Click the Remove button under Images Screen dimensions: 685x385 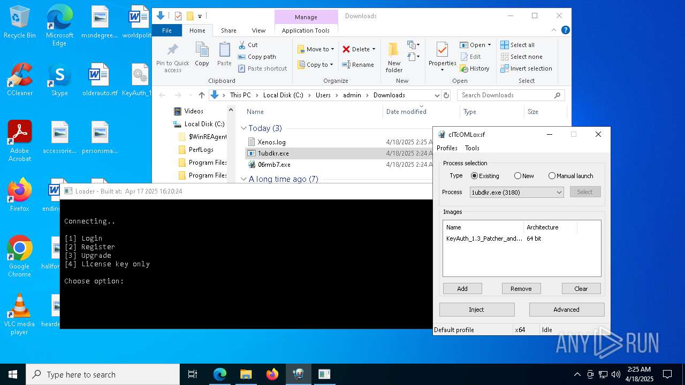click(x=521, y=289)
